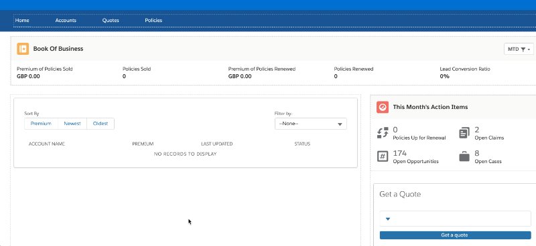This screenshot has height=246, width=536.
Task: Click the Open Opportunities hash icon
Action: tap(383, 156)
